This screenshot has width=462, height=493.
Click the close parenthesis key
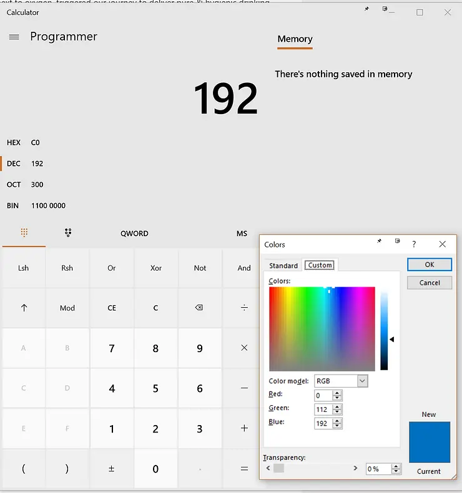(67, 469)
